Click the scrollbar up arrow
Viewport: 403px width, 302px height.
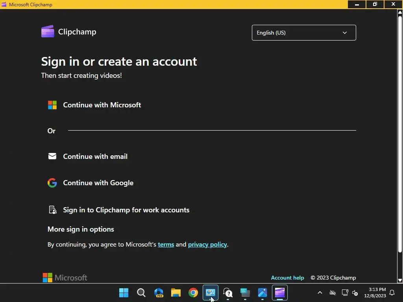[x=400, y=12]
